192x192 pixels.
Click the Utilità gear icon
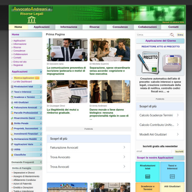click(12, 149)
